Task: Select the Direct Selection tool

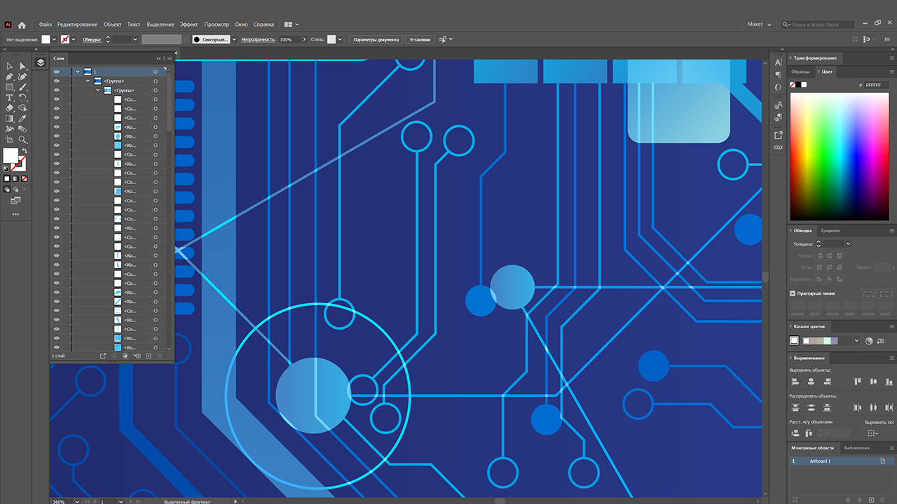Action: tap(22, 66)
